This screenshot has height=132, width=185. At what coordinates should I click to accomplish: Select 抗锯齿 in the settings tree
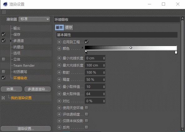coord(18,47)
